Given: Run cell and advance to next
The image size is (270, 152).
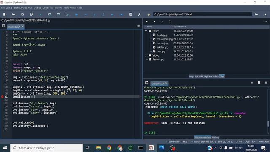Looking at the screenshot, I should point(58,14).
